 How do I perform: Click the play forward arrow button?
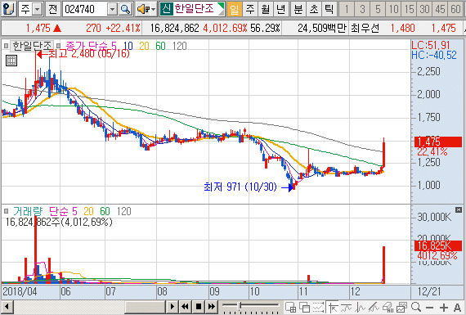(172, 306)
